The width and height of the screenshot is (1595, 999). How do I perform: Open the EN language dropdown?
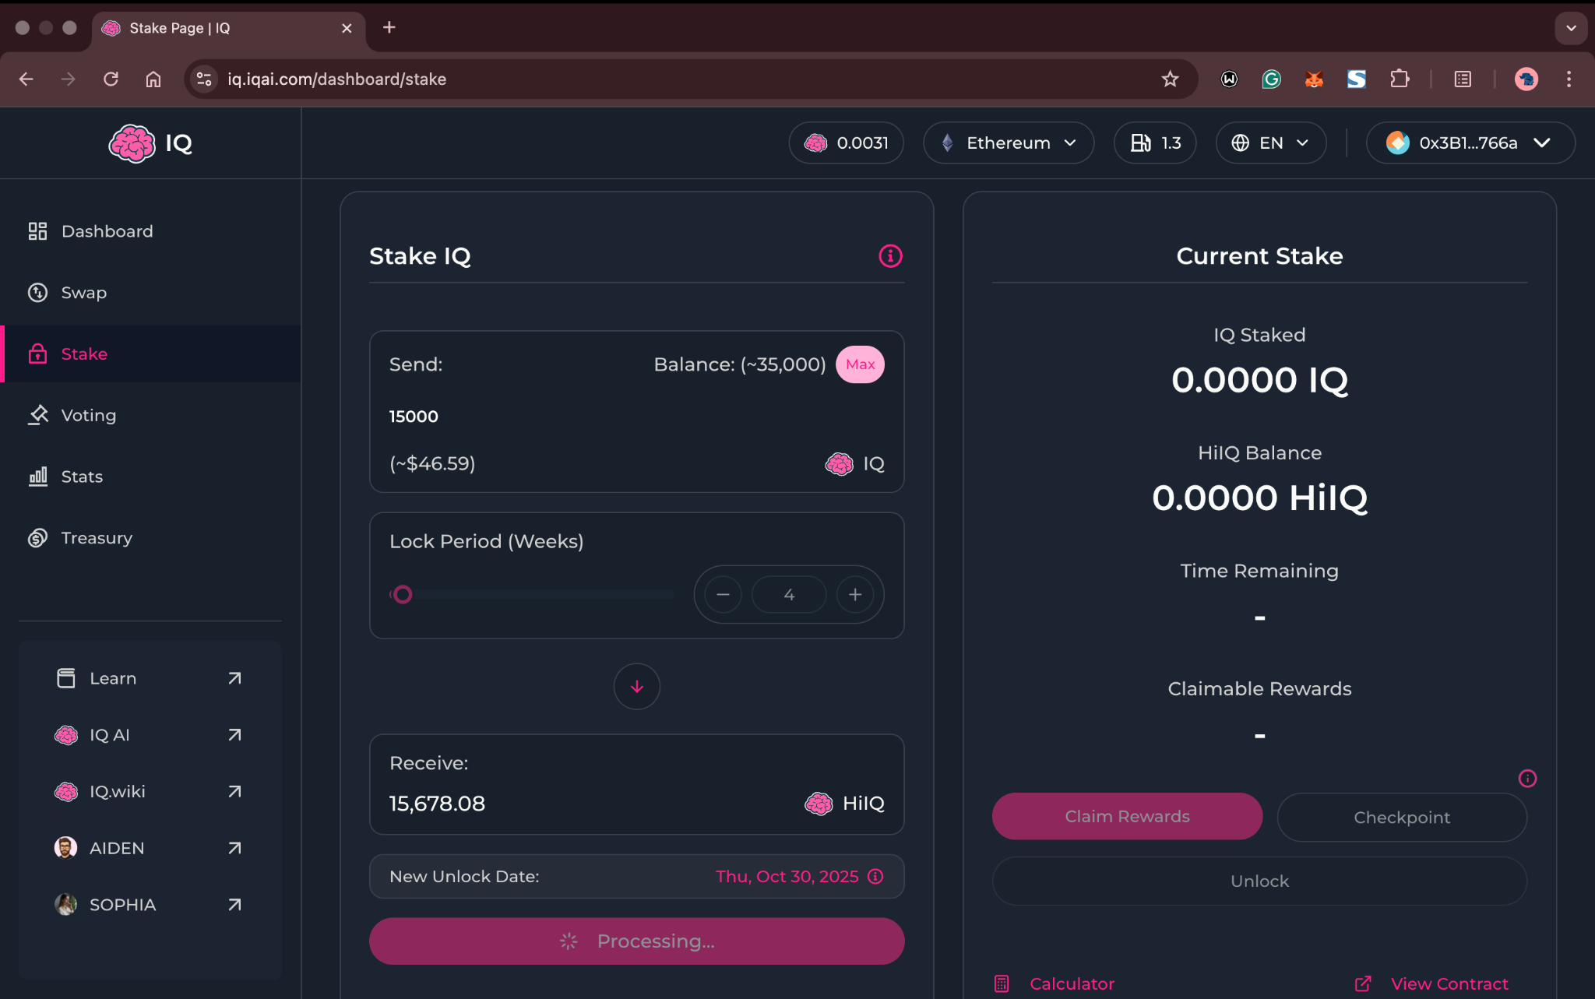(1270, 142)
